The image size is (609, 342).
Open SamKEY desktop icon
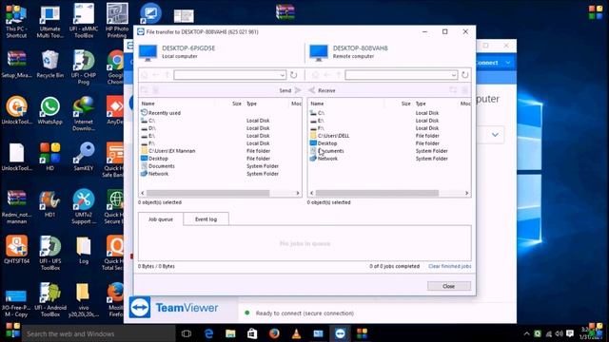coord(84,157)
